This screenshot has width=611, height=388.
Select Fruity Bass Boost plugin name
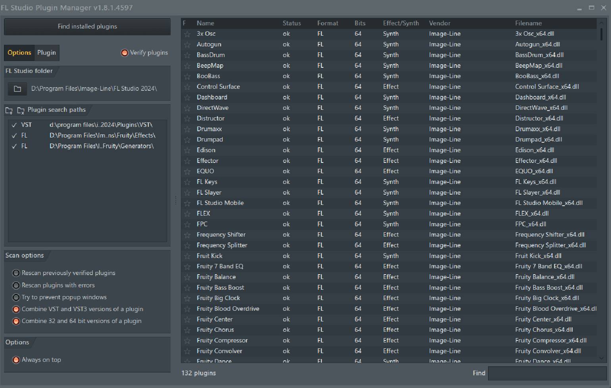pyautogui.click(x=221, y=288)
